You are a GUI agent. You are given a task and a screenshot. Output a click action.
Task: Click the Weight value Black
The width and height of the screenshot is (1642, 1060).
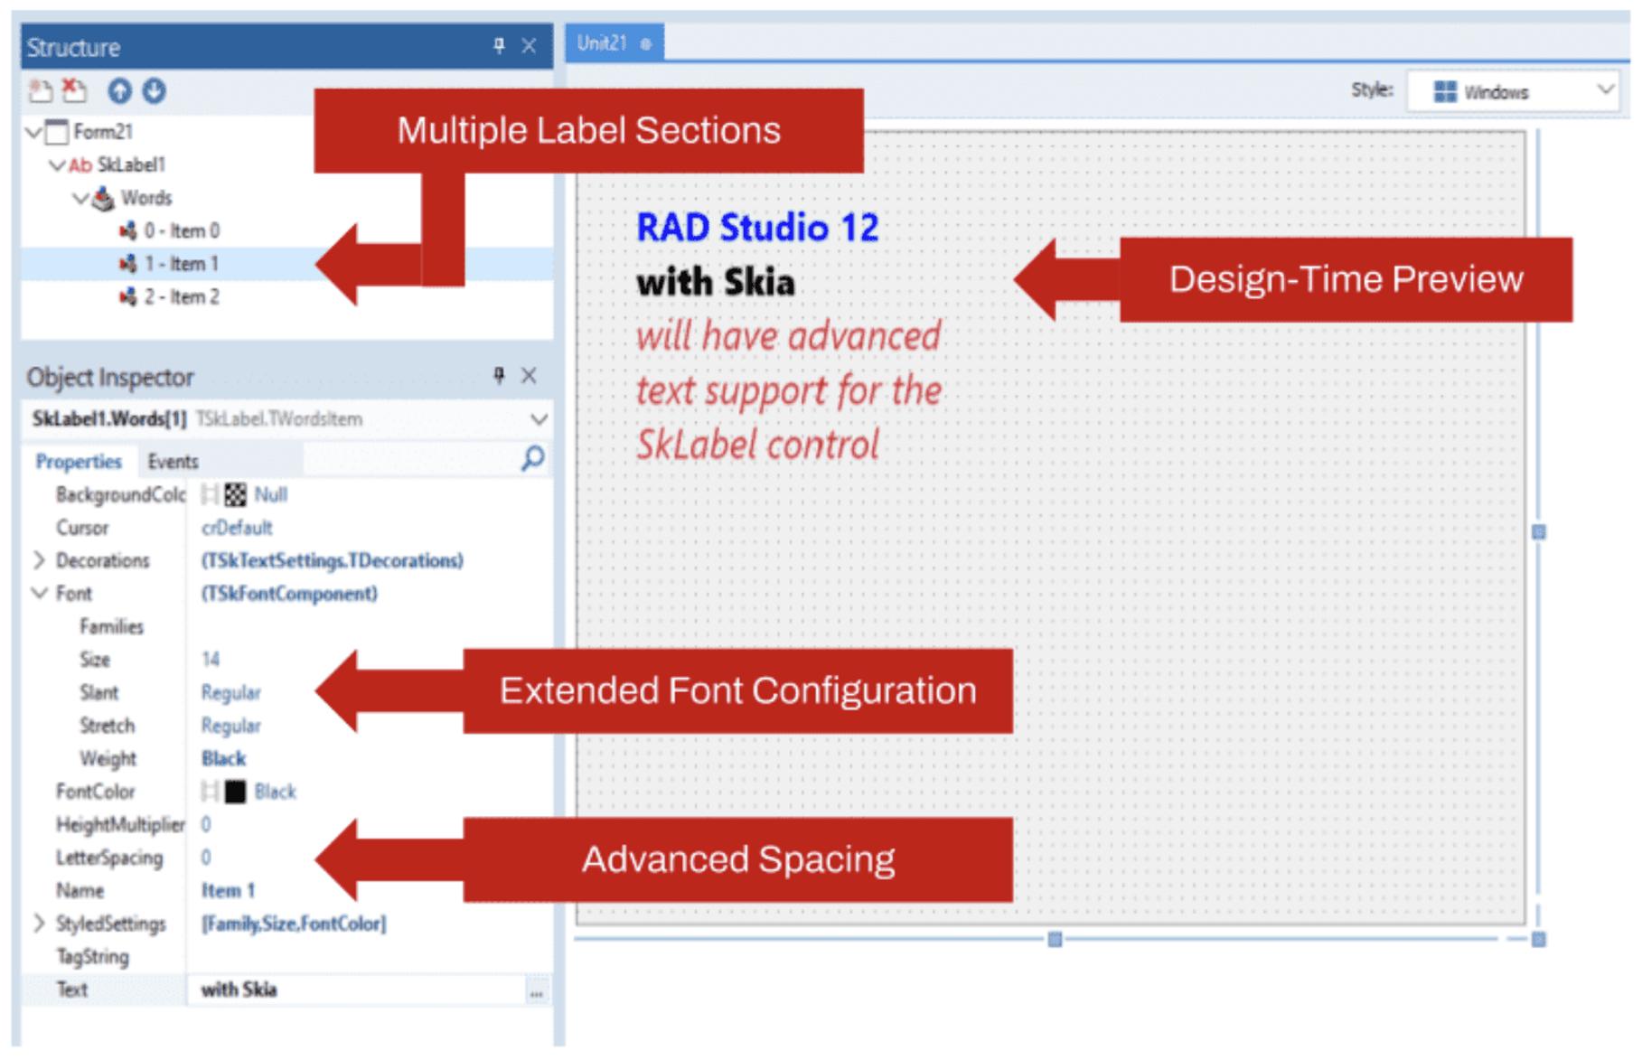pos(223,759)
